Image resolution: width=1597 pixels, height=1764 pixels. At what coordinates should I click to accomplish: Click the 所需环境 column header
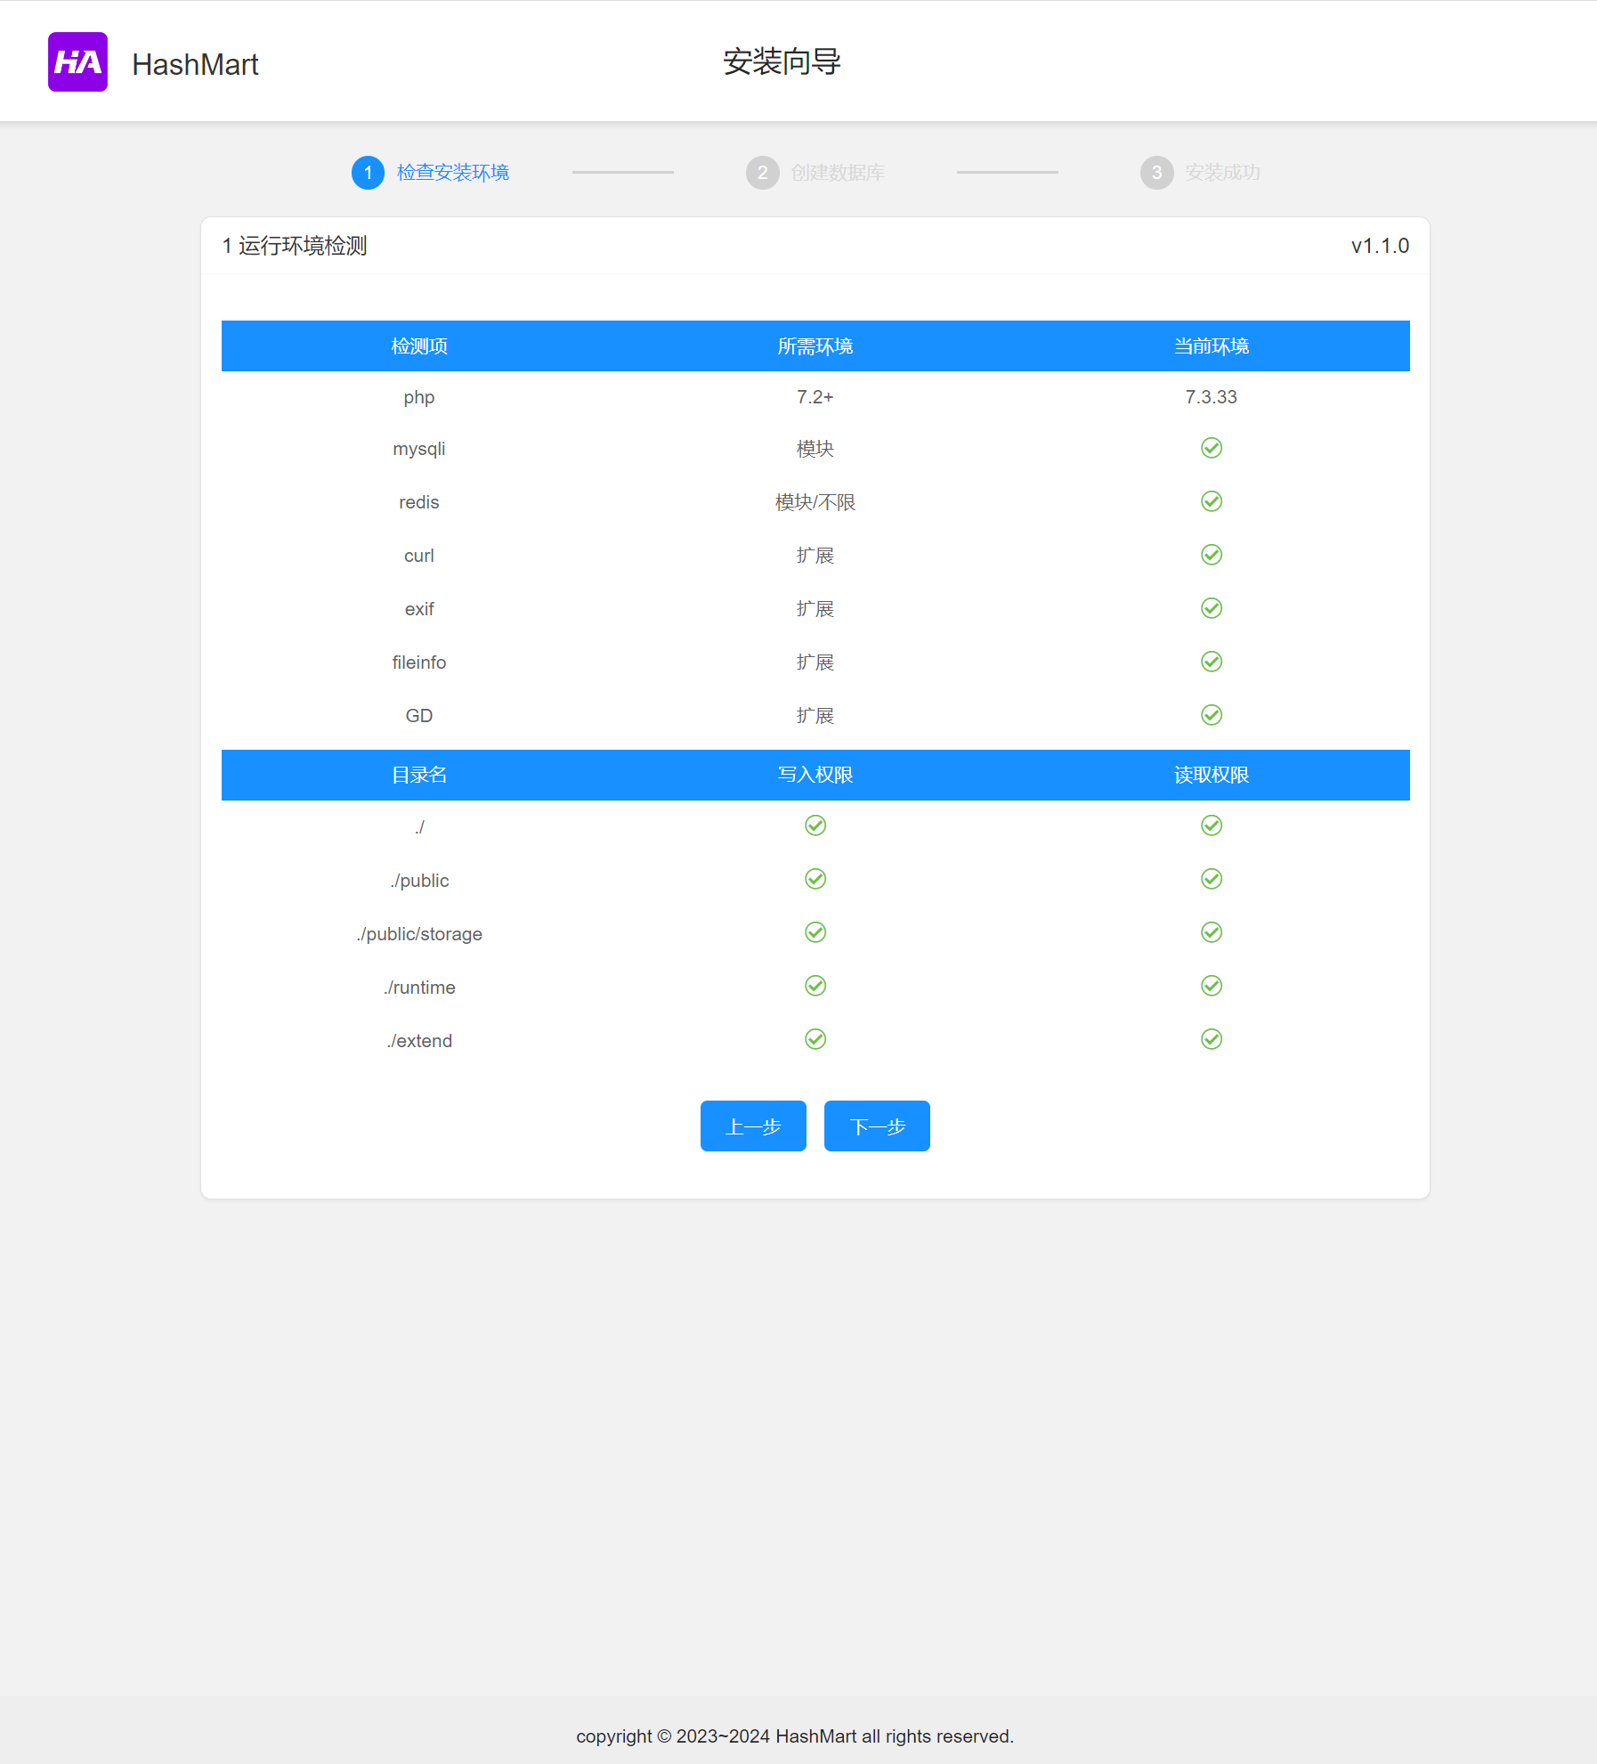coord(815,346)
